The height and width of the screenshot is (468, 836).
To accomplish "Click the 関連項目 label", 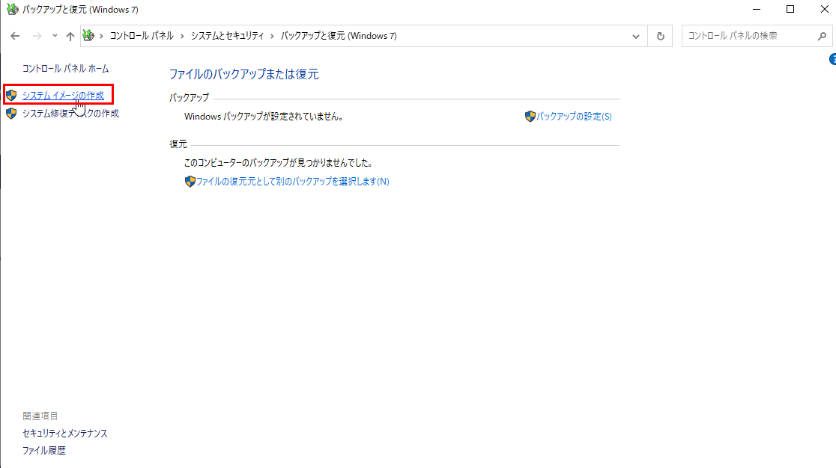I will [x=40, y=416].
